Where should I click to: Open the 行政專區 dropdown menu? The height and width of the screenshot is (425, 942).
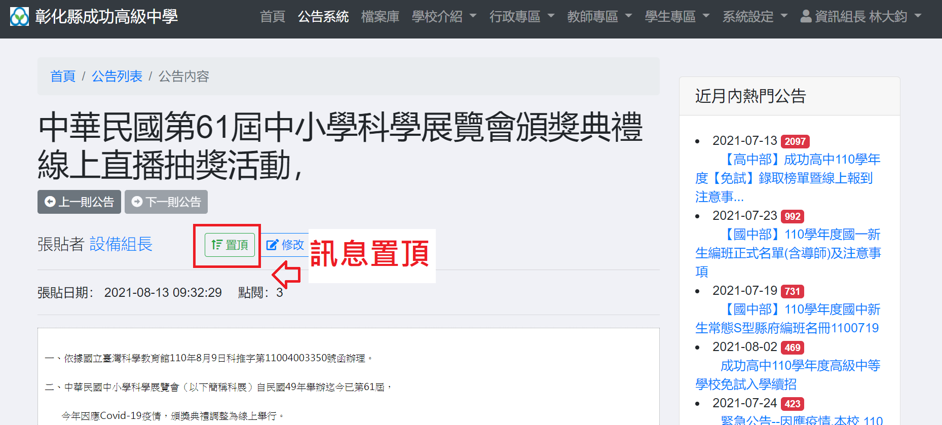click(521, 17)
